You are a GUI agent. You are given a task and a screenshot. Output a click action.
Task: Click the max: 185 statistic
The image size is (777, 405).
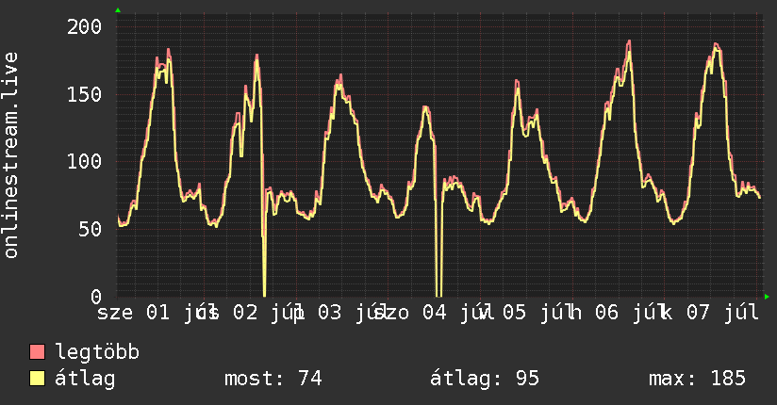click(697, 379)
